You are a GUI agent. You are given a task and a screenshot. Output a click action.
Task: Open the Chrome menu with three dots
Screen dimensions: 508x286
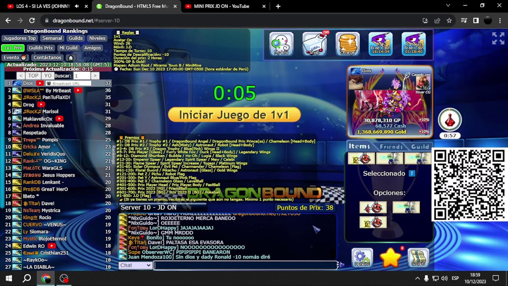[500, 21]
